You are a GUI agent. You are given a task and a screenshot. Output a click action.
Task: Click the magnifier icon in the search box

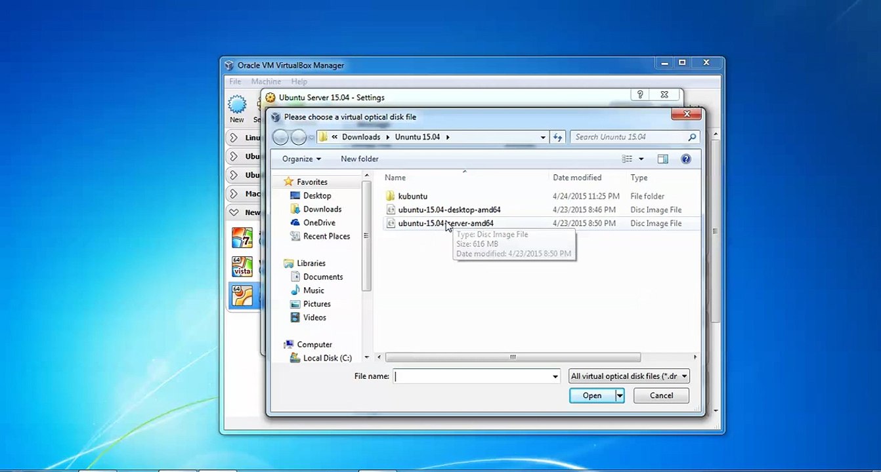pos(692,137)
